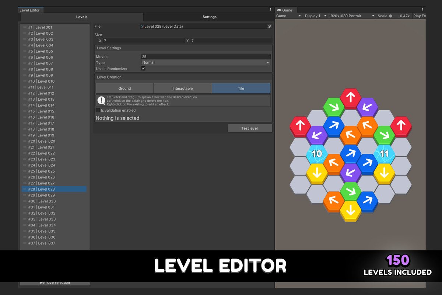Click the Moves input field
This screenshot has width=442, height=295.
click(206, 57)
